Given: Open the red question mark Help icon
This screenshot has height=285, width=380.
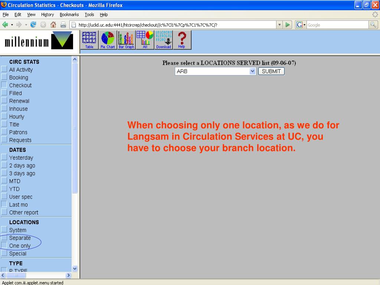Looking at the screenshot, I should pyautogui.click(x=182, y=40).
